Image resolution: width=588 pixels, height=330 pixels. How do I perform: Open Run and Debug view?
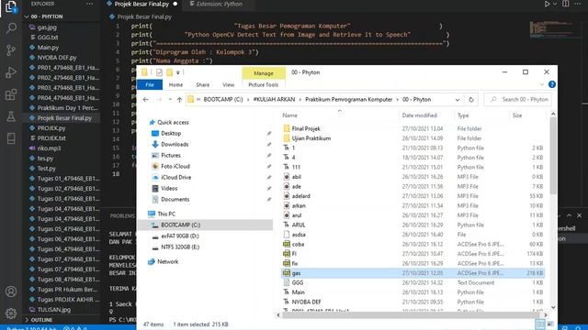pyautogui.click(x=11, y=72)
